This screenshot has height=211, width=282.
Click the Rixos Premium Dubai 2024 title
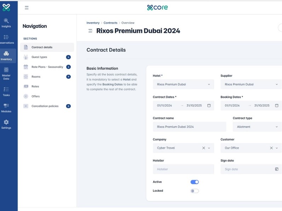(138, 31)
